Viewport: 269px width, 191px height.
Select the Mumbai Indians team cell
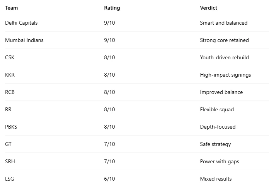(x=24, y=40)
